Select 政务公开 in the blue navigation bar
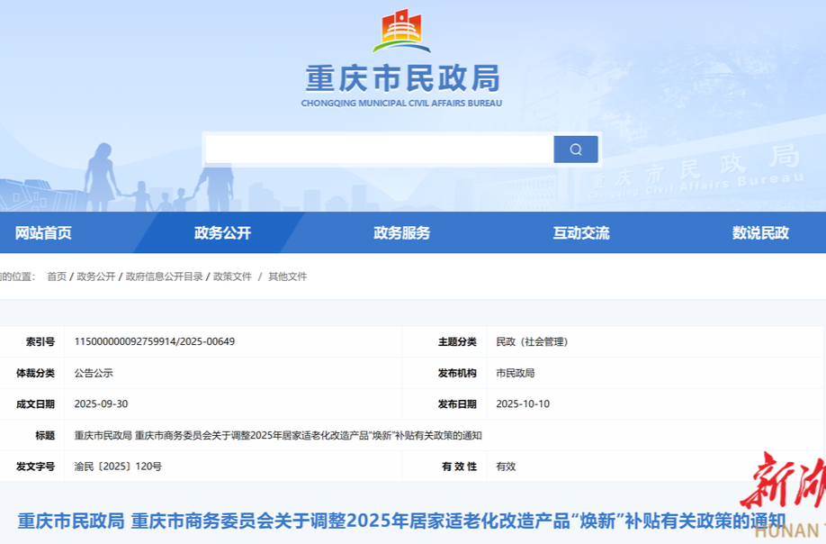This screenshot has width=826, height=544. tap(222, 232)
